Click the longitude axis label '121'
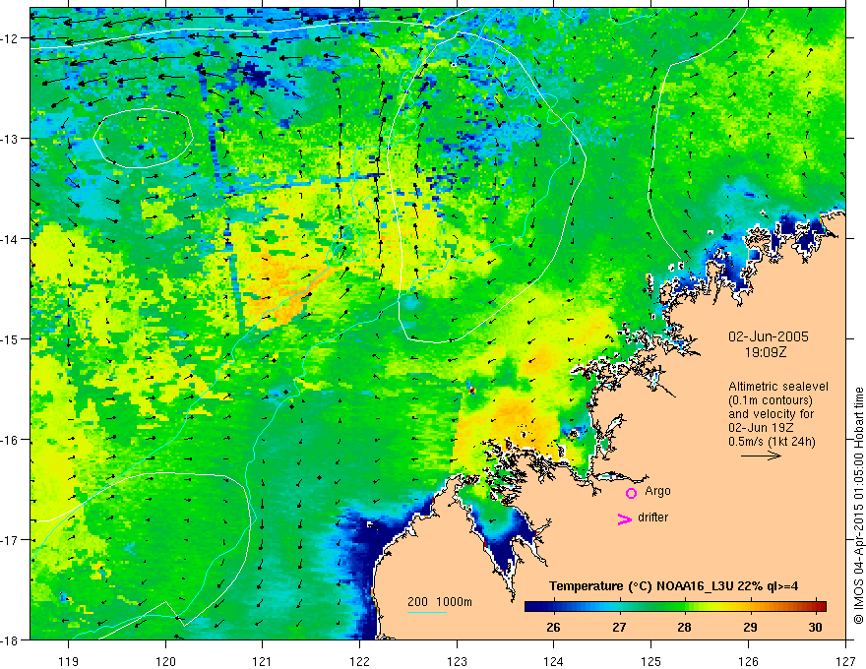This screenshot has height=669, width=866. pos(263,661)
